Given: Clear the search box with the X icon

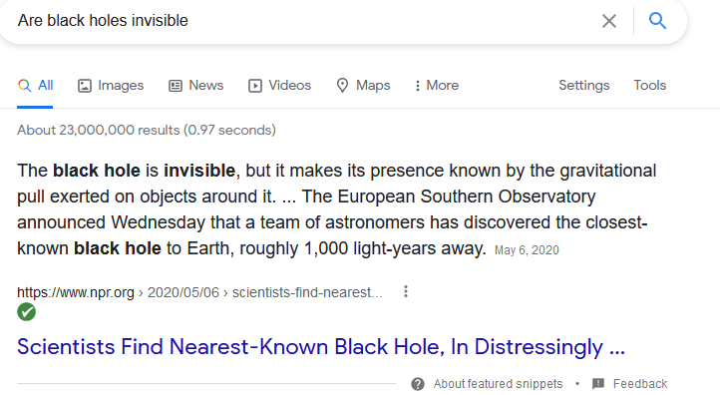Looking at the screenshot, I should [x=609, y=21].
